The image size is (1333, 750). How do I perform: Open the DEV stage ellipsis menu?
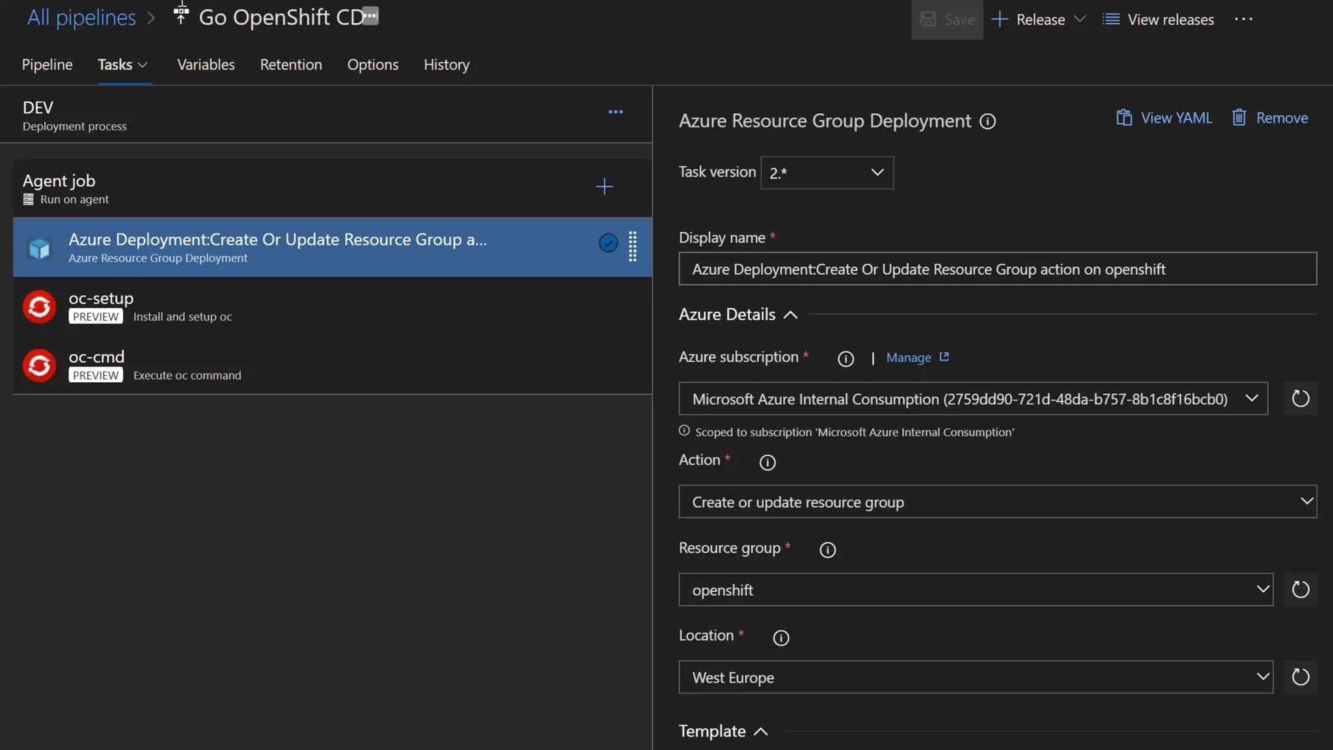click(x=615, y=112)
